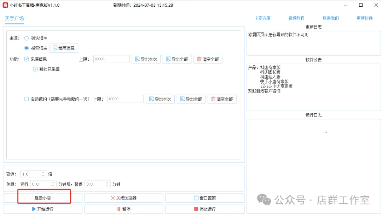Click 导出本次 in the 采集信息 row
The height and width of the screenshot is (215, 382).
[x=146, y=59]
